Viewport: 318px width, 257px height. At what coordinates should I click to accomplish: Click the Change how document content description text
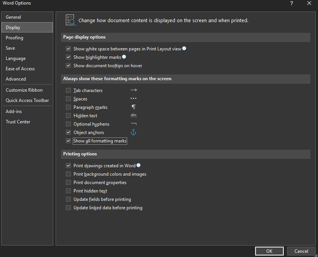pyautogui.click(x=163, y=21)
